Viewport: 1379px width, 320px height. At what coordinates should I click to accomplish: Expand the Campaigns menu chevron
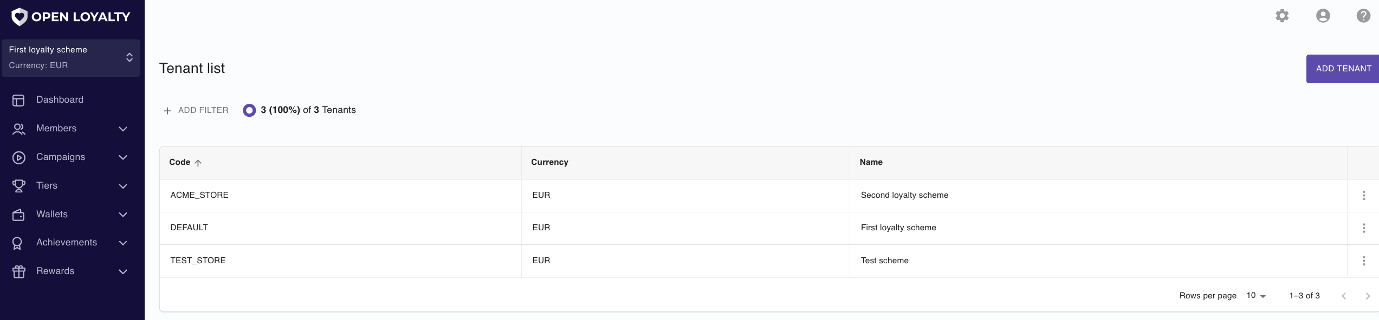pos(123,157)
